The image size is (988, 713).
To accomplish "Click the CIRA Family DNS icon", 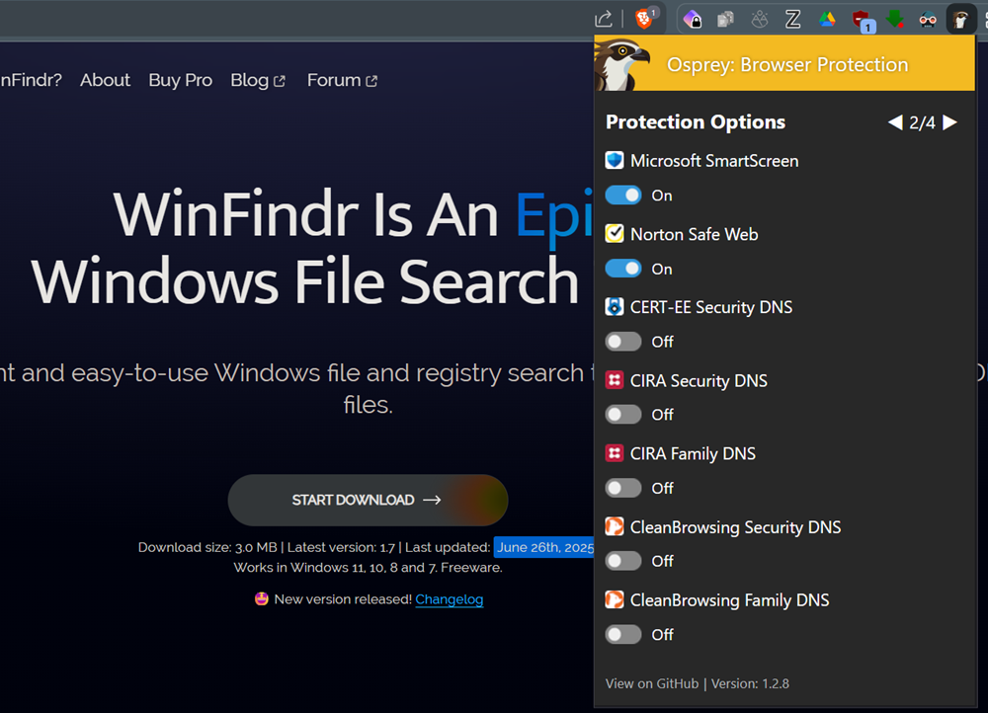I will pos(615,453).
